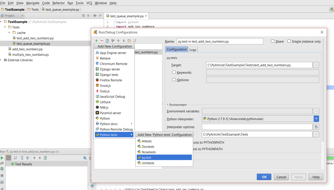Click Scroll from Source icon in Project panel
Viewport: 334px width, 190px height.
[x=83, y=16]
